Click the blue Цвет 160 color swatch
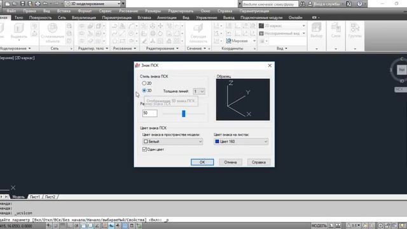Viewport: 407px width, 229px height. coord(217,141)
